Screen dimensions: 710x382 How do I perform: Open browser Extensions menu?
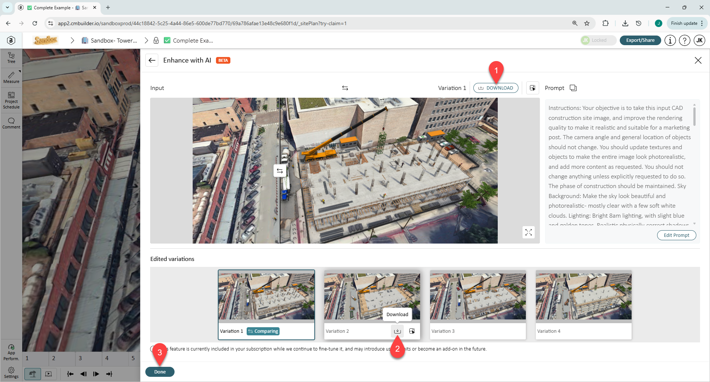coord(605,23)
